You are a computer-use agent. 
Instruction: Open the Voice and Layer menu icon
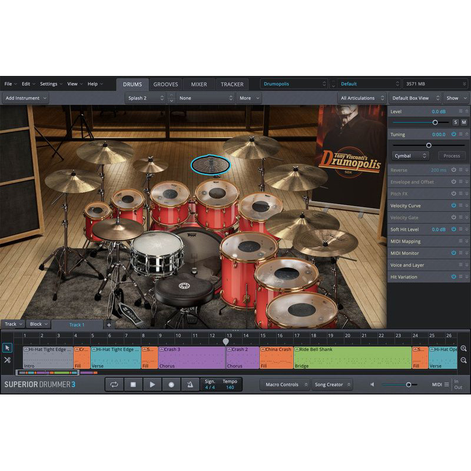(460, 264)
